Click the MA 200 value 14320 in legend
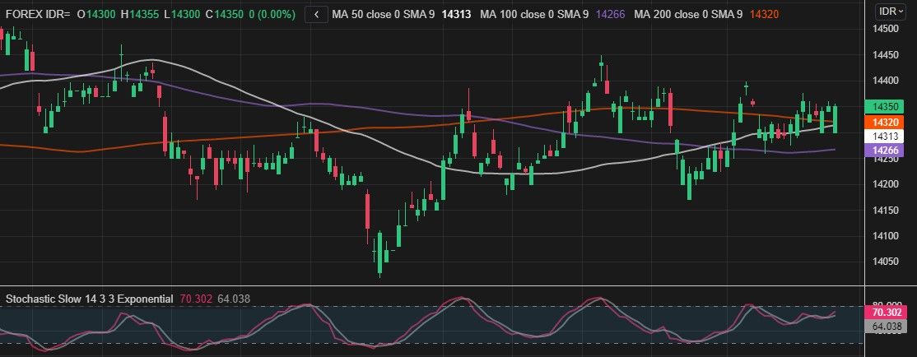Screen dimensions: 917x357 764,15
